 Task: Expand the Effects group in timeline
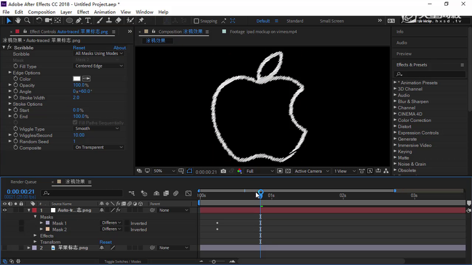pyautogui.click(x=35, y=236)
